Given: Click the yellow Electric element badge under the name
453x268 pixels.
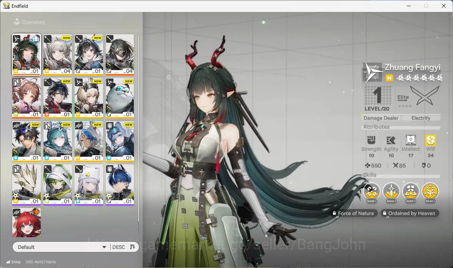Looking at the screenshot, I should pyautogui.click(x=389, y=78).
